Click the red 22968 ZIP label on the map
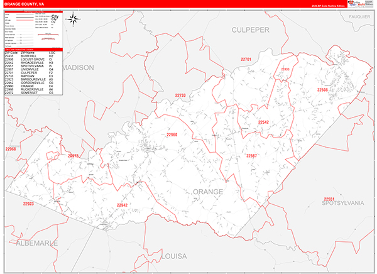This screenshot has height=274, width=377. [11, 149]
